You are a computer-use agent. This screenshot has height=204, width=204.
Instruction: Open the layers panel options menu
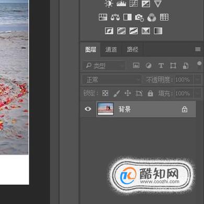[198, 49]
